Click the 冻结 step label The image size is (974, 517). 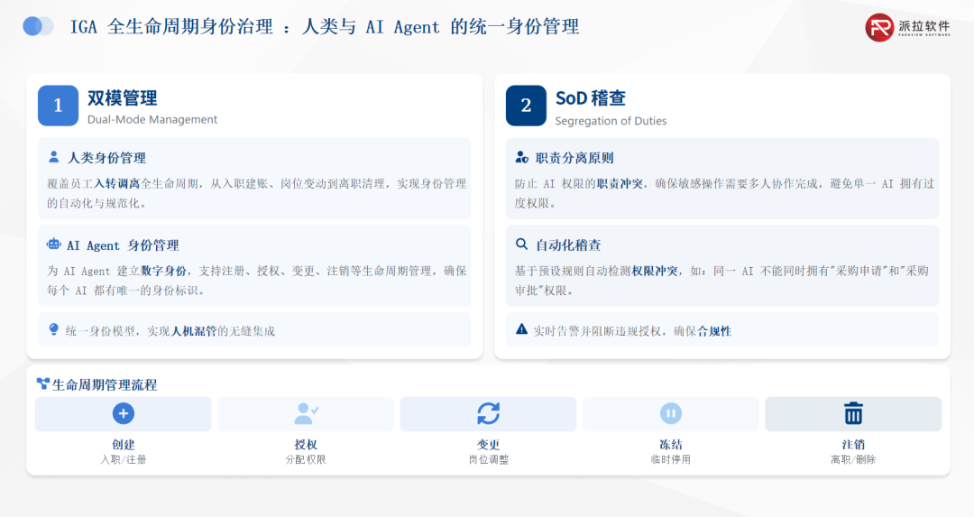[671, 444]
